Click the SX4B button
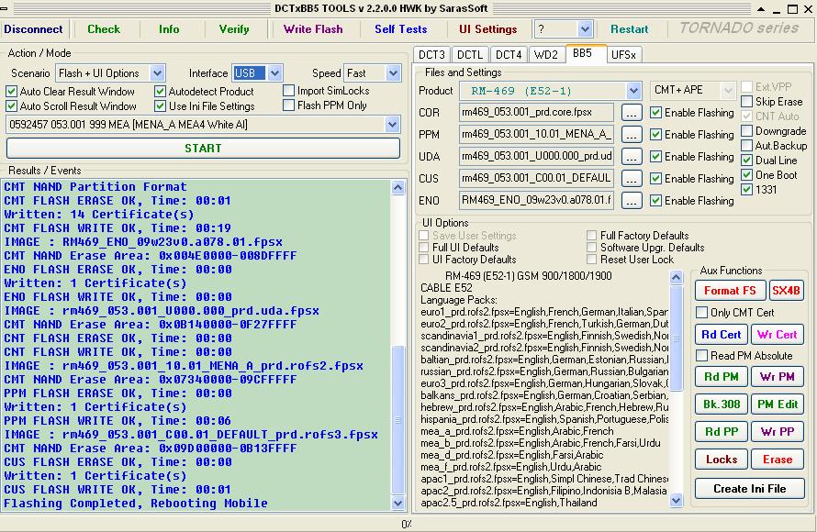This screenshot has width=817, height=532. click(x=787, y=291)
